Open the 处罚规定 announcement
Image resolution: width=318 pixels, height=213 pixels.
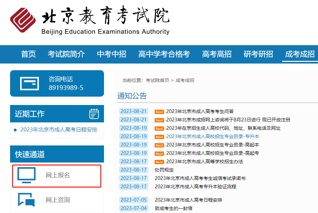pos(164,170)
